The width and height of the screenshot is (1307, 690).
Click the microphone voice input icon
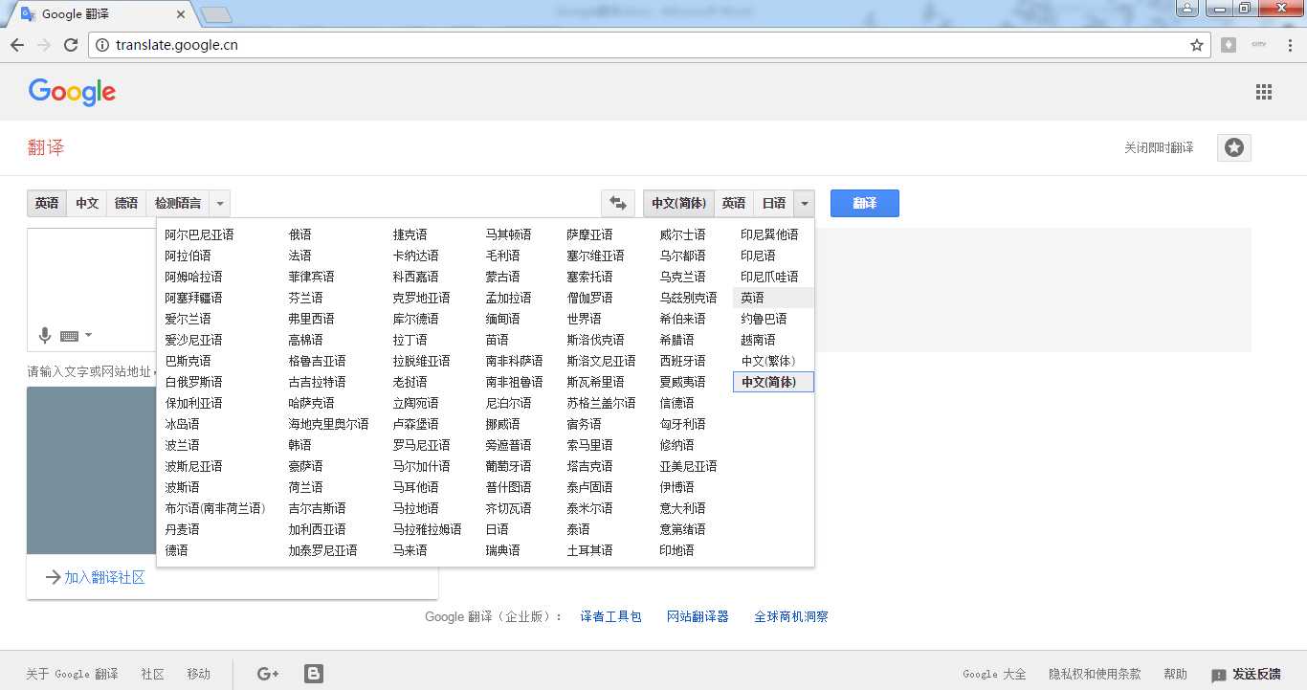44,335
